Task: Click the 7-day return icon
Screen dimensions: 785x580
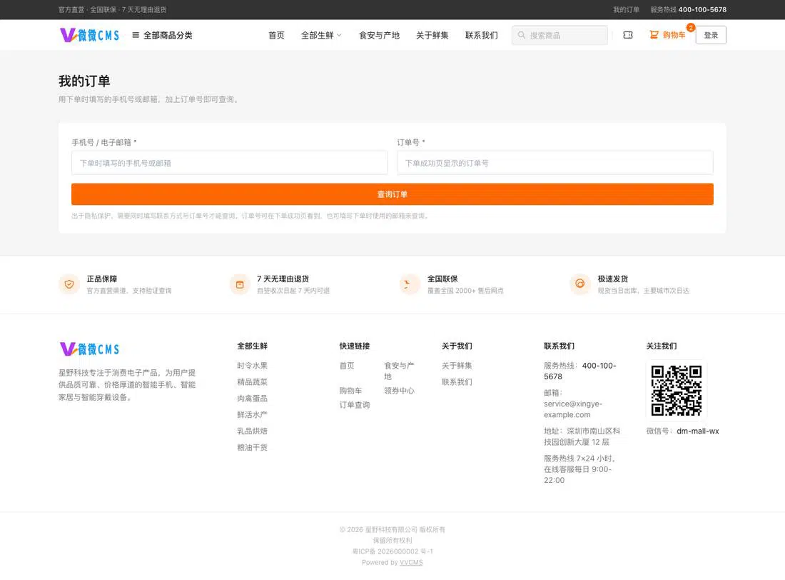Action: [240, 284]
